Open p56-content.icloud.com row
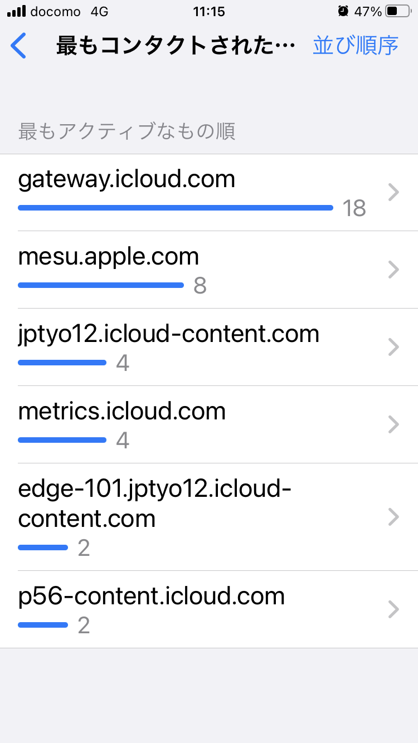418x743 pixels. [x=152, y=597]
